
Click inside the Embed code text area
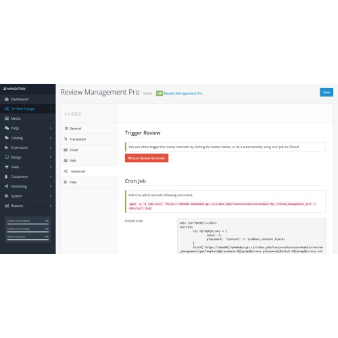pyautogui.click(x=251, y=237)
